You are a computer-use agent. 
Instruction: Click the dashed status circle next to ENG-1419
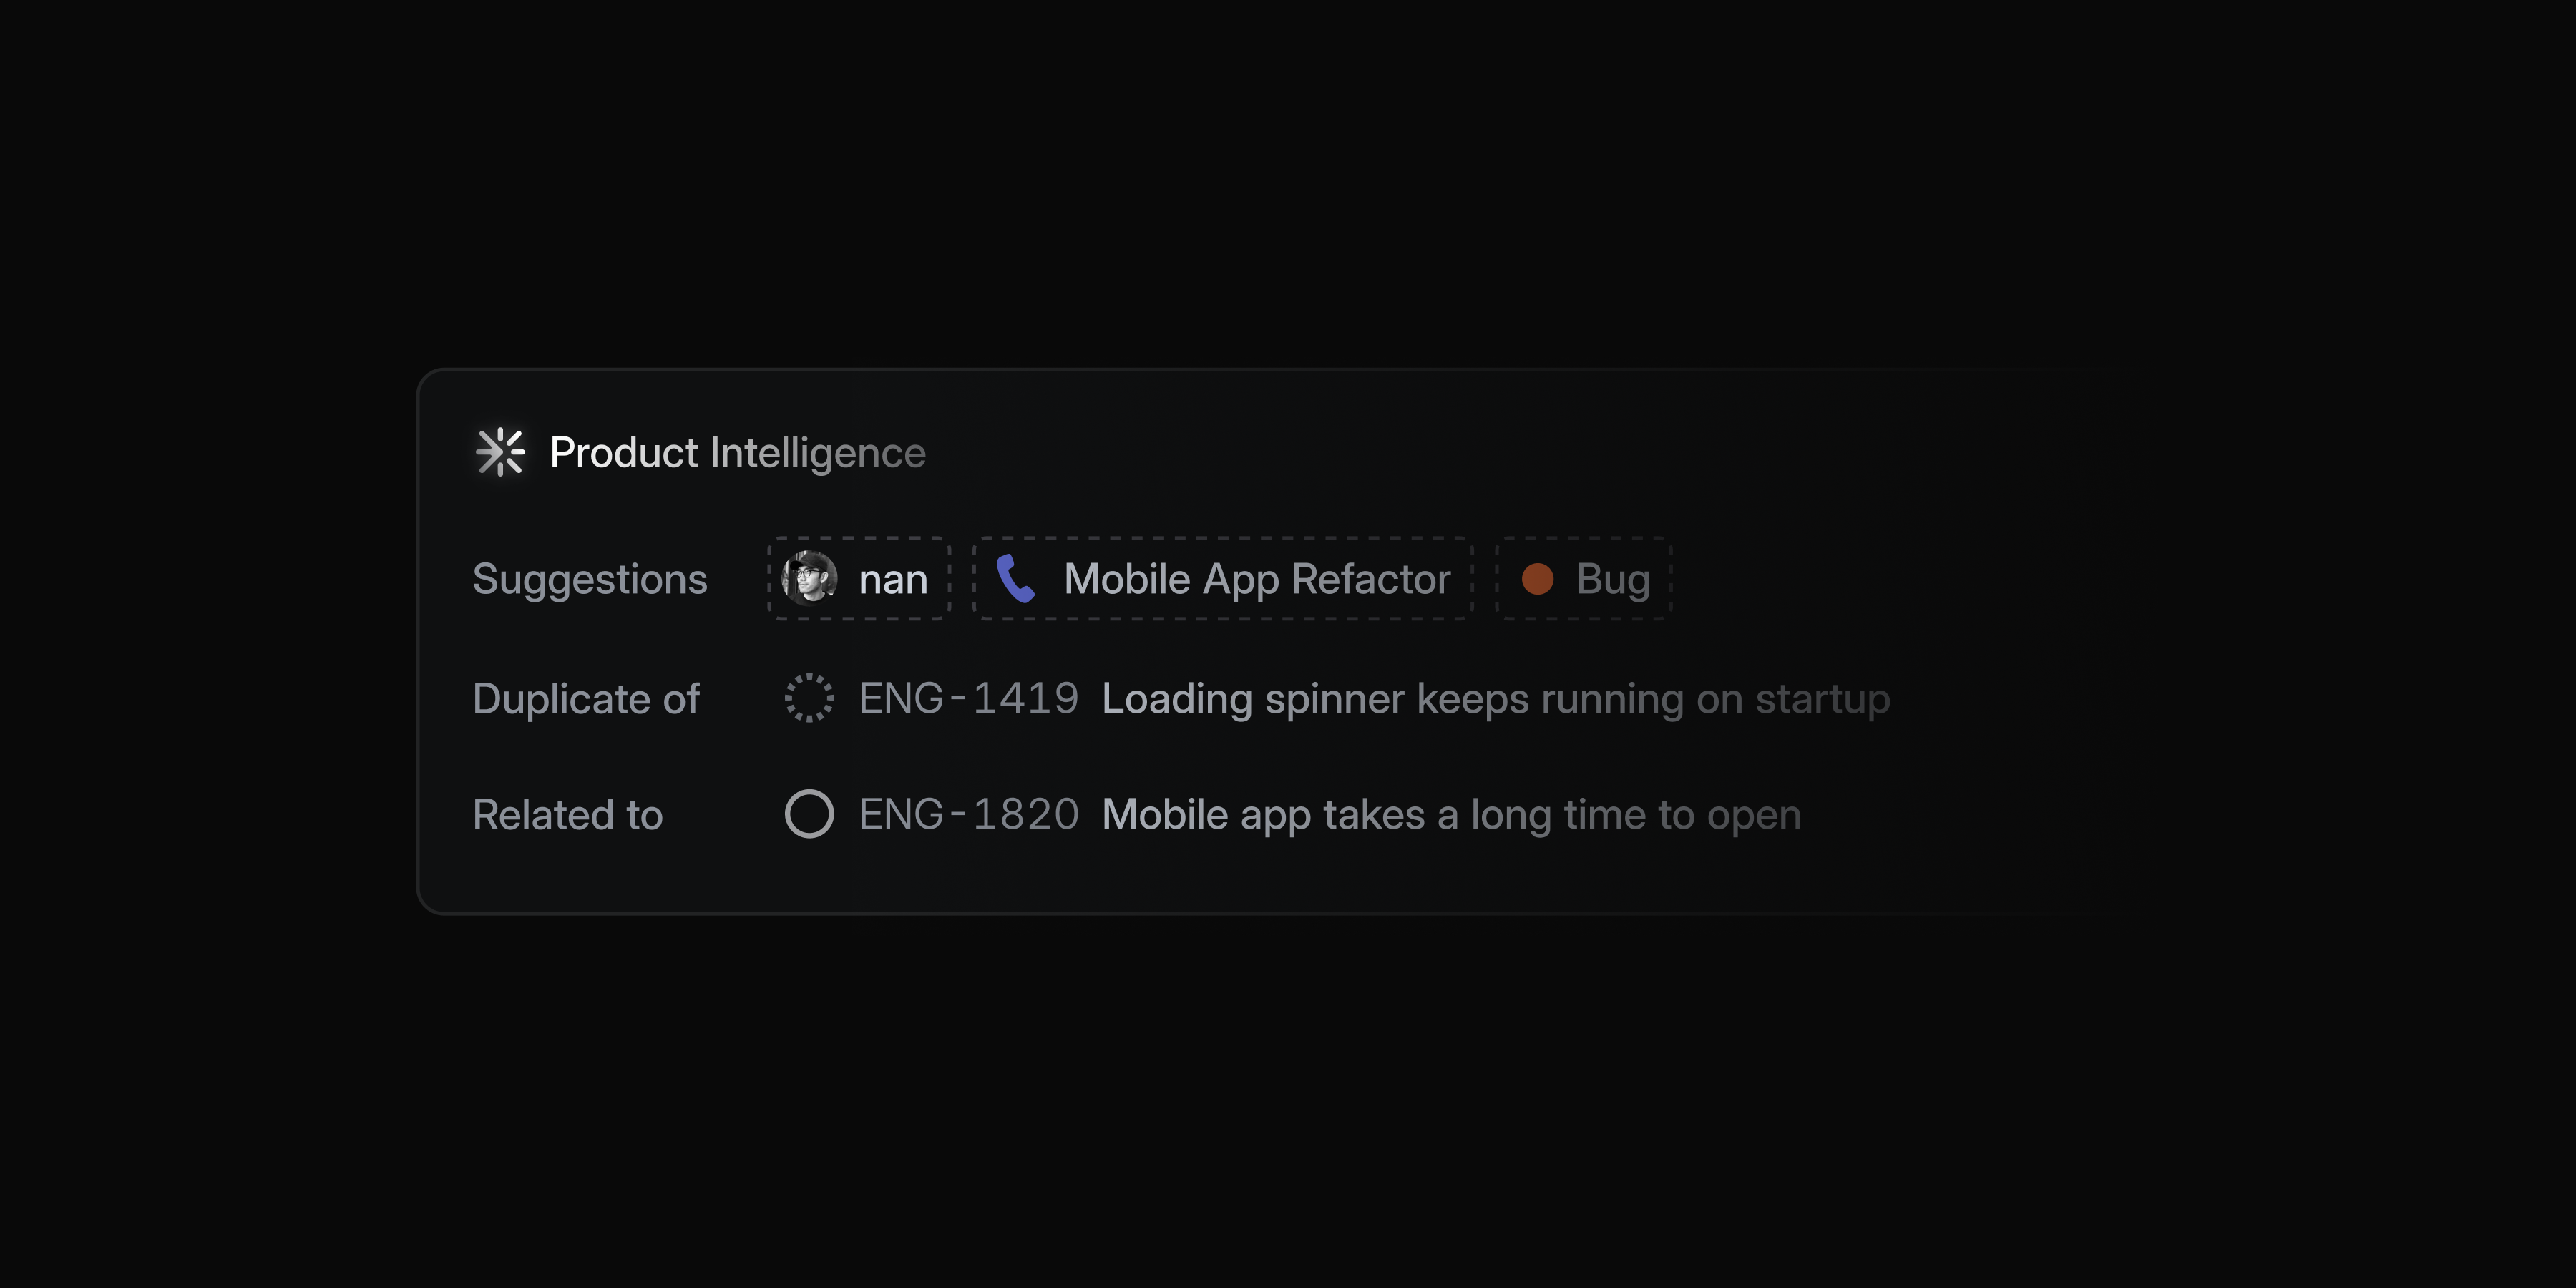click(x=810, y=698)
